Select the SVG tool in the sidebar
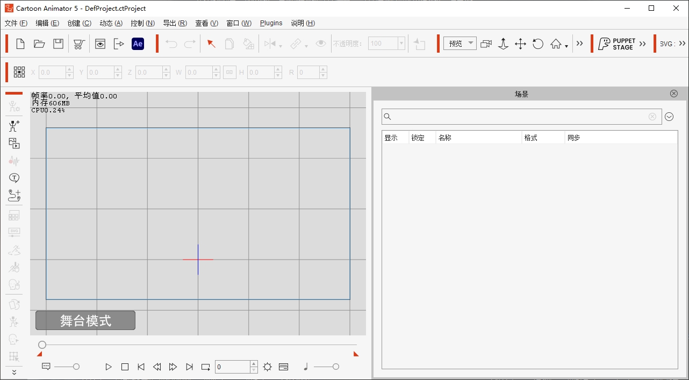Viewport: 689px width, 380px height. click(x=14, y=232)
